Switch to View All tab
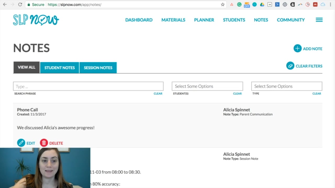This screenshot has height=188, width=335. 26,67
